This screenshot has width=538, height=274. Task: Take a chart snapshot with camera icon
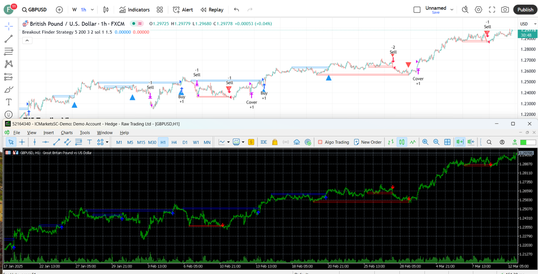point(505,9)
